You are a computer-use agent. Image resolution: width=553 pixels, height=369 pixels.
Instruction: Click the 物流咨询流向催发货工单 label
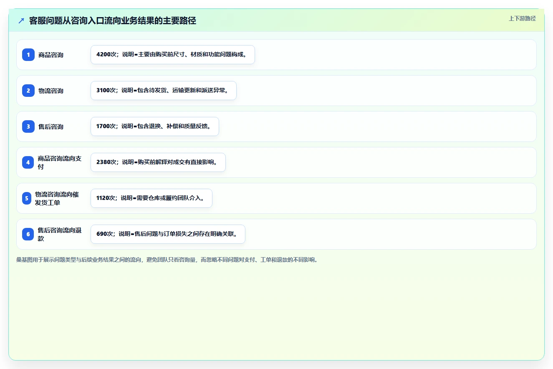pos(57,198)
